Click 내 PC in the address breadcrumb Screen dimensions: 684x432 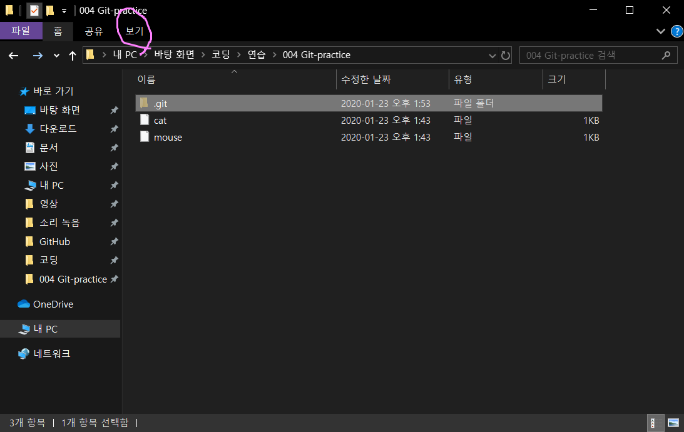coord(125,55)
